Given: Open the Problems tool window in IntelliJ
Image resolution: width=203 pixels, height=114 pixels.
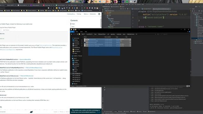Looking at the screenshot, I should click(127, 111).
